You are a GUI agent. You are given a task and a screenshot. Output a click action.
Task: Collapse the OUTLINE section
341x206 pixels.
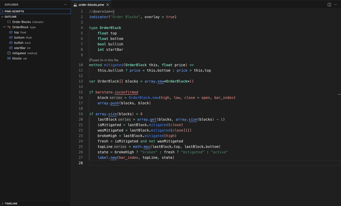(x=36, y=17)
